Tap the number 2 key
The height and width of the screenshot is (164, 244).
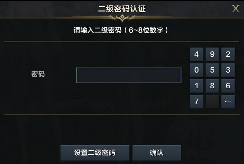(228, 54)
